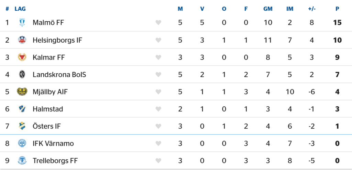352x170 pixels.
Task: Click the Halmstad club logo
Action: pyautogui.click(x=22, y=109)
